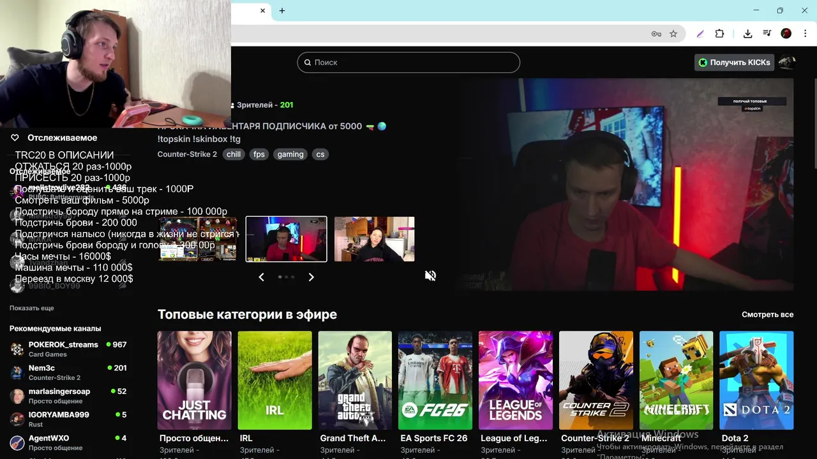Unmute the featured stream preview

pos(431,275)
